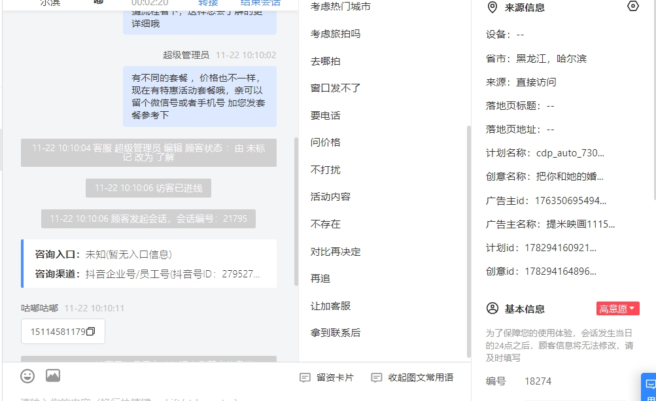Select quick phrase 活动内容
This screenshot has width=656, height=401.
[330, 197]
